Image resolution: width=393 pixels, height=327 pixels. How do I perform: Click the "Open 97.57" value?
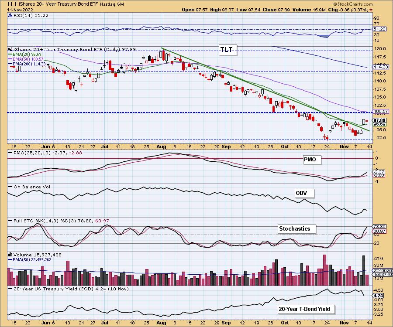point(195,10)
